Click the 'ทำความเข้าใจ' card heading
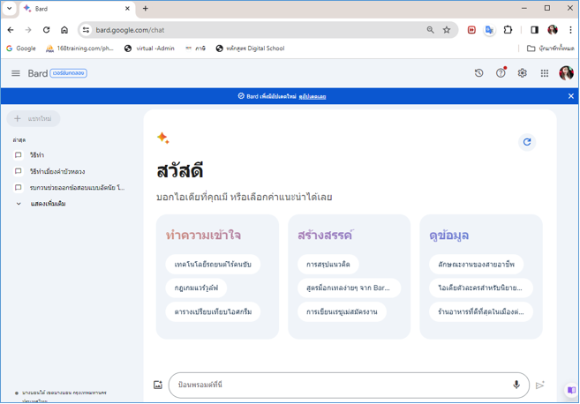This screenshot has width=580, height=404. pos(203,236)
